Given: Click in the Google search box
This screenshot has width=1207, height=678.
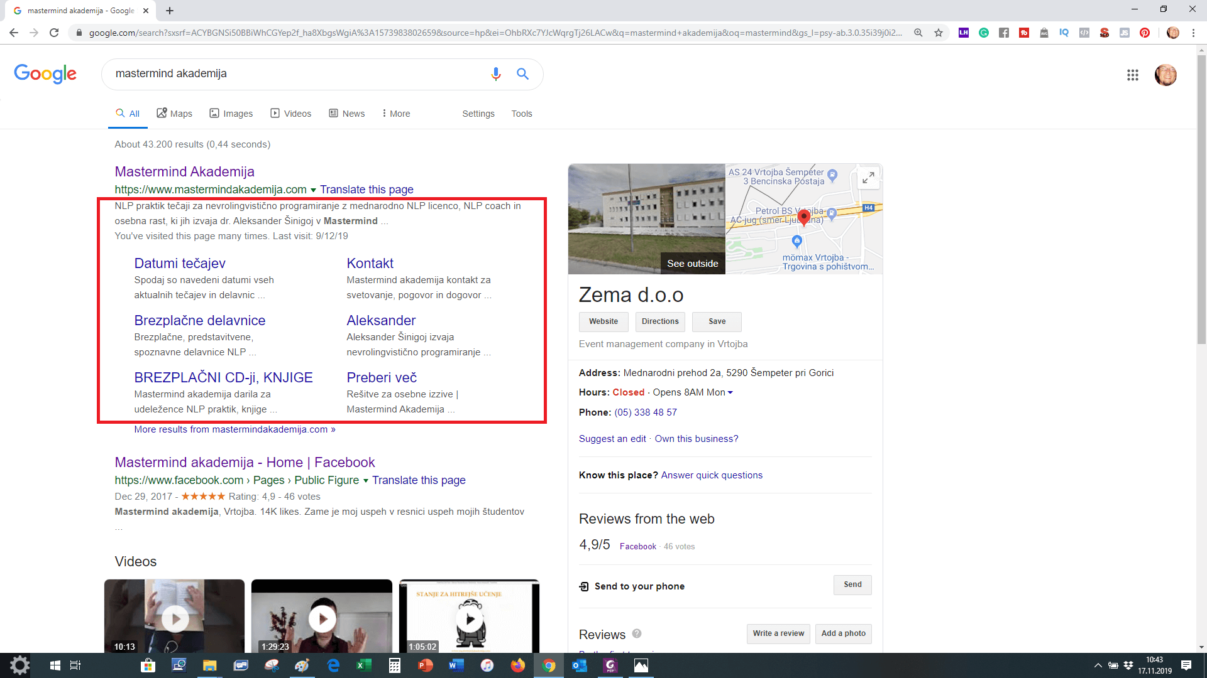Looking at the screenshot, I should tap(295, 74).
